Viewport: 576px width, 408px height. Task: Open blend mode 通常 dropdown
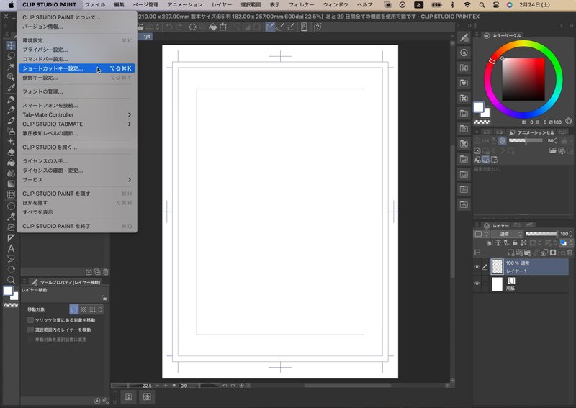508,234
